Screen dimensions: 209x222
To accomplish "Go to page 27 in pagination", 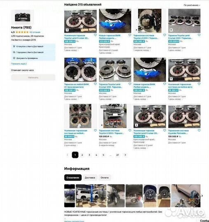I will point(117,155).
